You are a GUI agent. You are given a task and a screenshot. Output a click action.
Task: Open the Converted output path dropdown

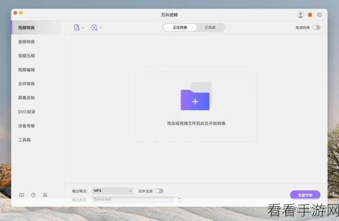point(133,200)
